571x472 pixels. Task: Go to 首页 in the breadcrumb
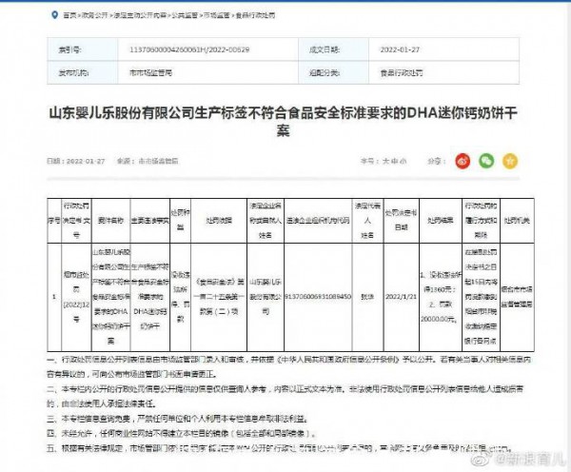pos(69,15)
